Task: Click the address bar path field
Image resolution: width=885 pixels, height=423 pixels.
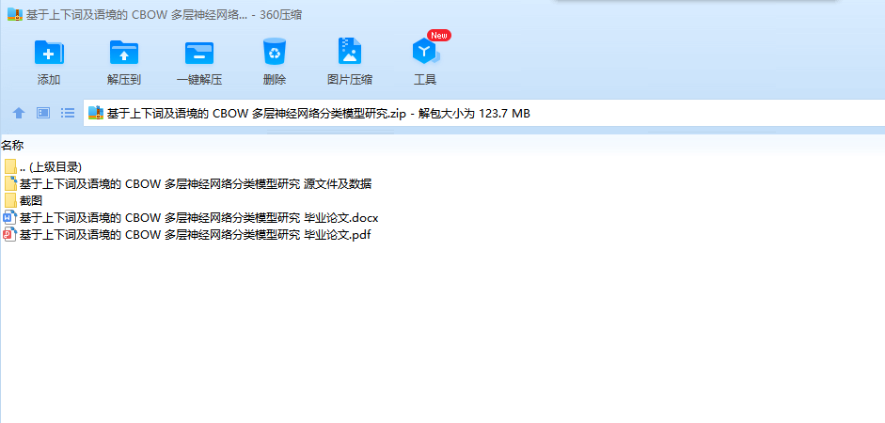Action: click(483, 113)
